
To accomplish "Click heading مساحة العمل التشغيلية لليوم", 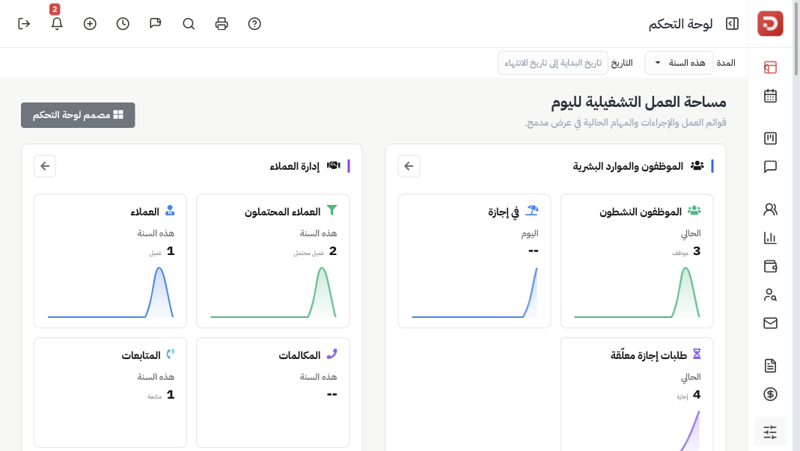I will point(638,102).
